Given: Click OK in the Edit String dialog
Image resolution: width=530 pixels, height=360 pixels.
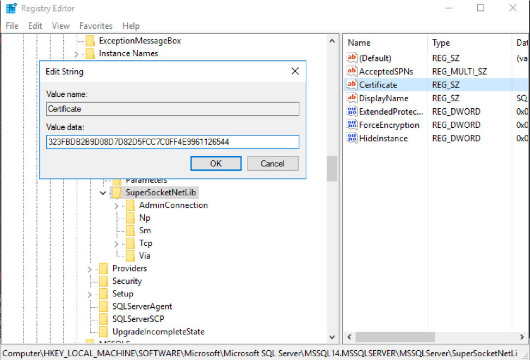Looking at the screenshot, I should coord(215,163).
